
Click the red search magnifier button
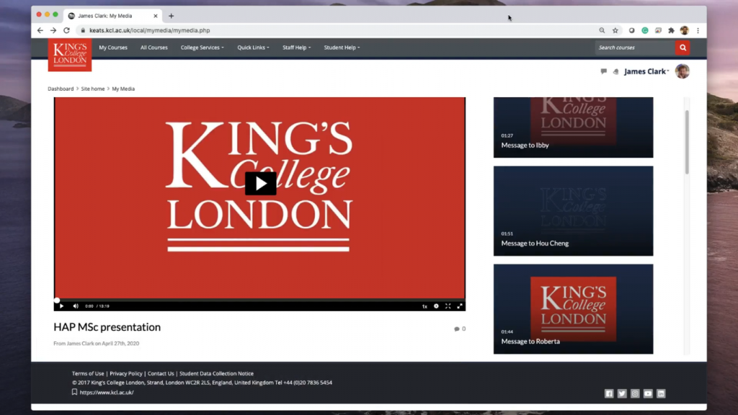tap(683, 48)
